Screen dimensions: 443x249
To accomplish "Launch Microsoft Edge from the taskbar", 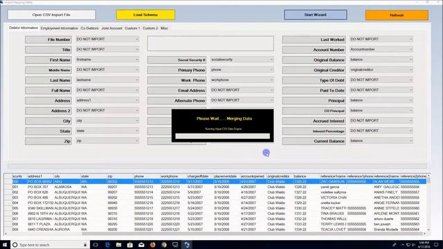I will point(107,245).
